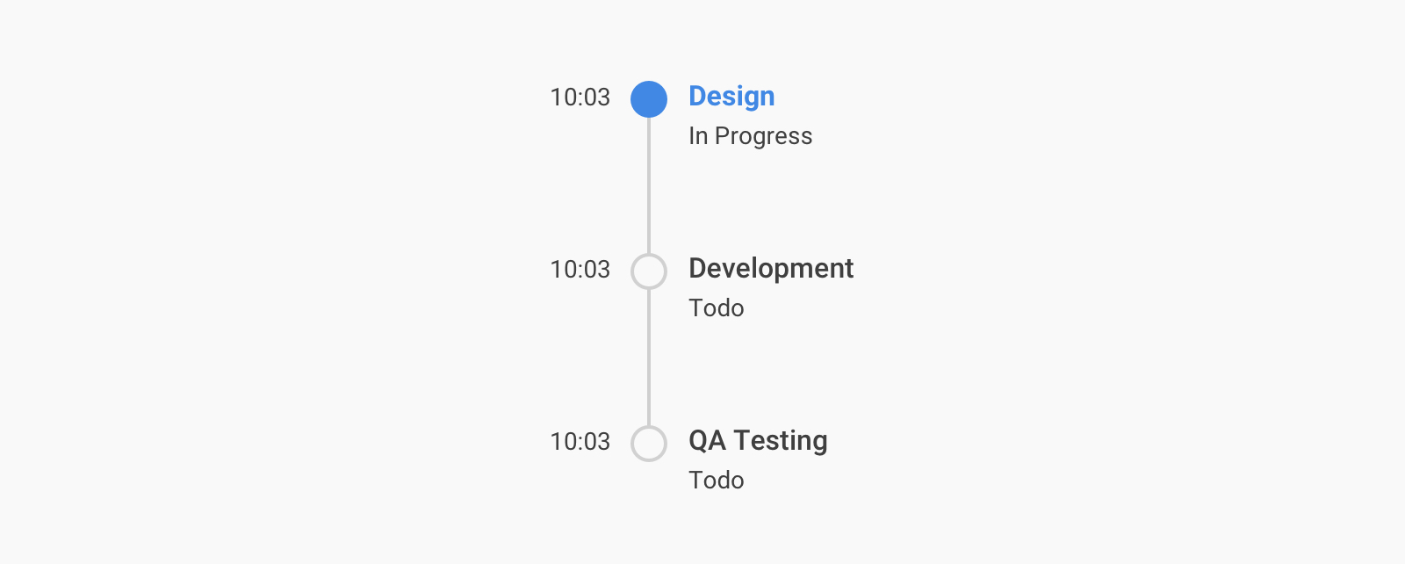Click the 10:03 timestamp beside Design
1405x564 pixels.
[x=580, y=98]
